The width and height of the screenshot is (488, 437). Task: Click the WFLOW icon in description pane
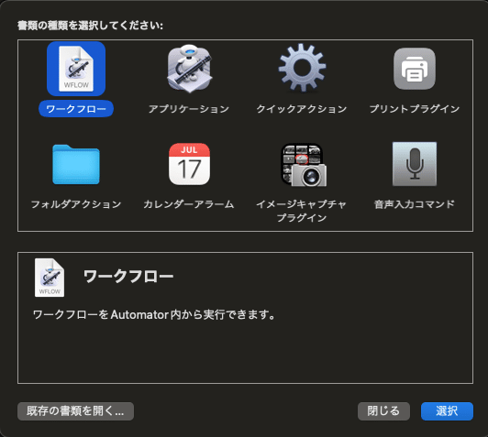click(x=50, y=278)
